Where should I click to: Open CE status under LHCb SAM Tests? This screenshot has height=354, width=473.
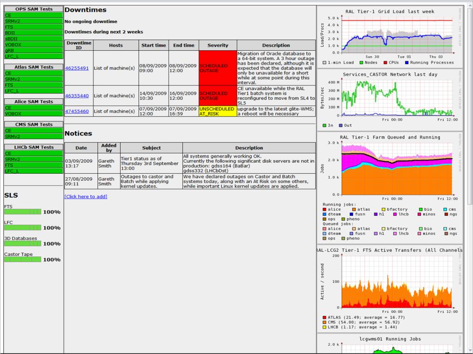[x=33, y=153]
